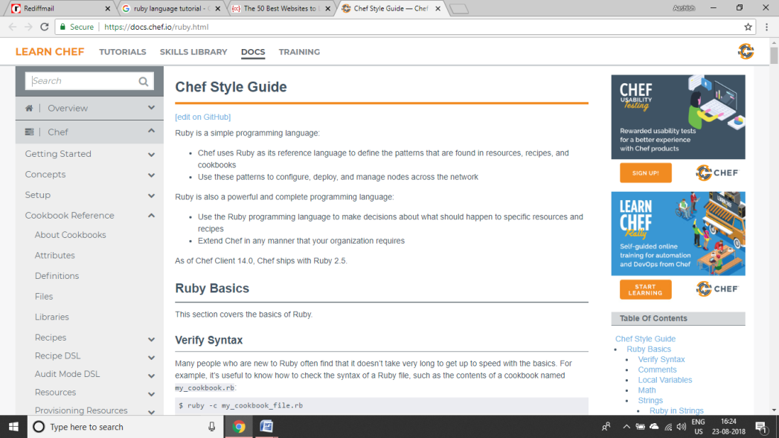The image size is (779, 438).
Task: Open Word from the taskbar
Action: coord(266,427)
